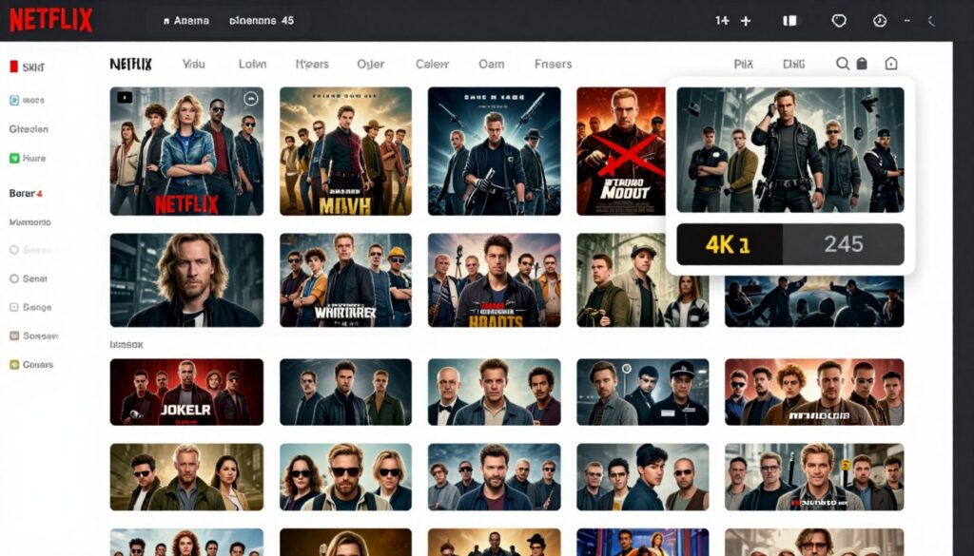This screenshot has width=974, height=556.
Task: Open the header item ending in 45
Action: [x=262, y=21]
